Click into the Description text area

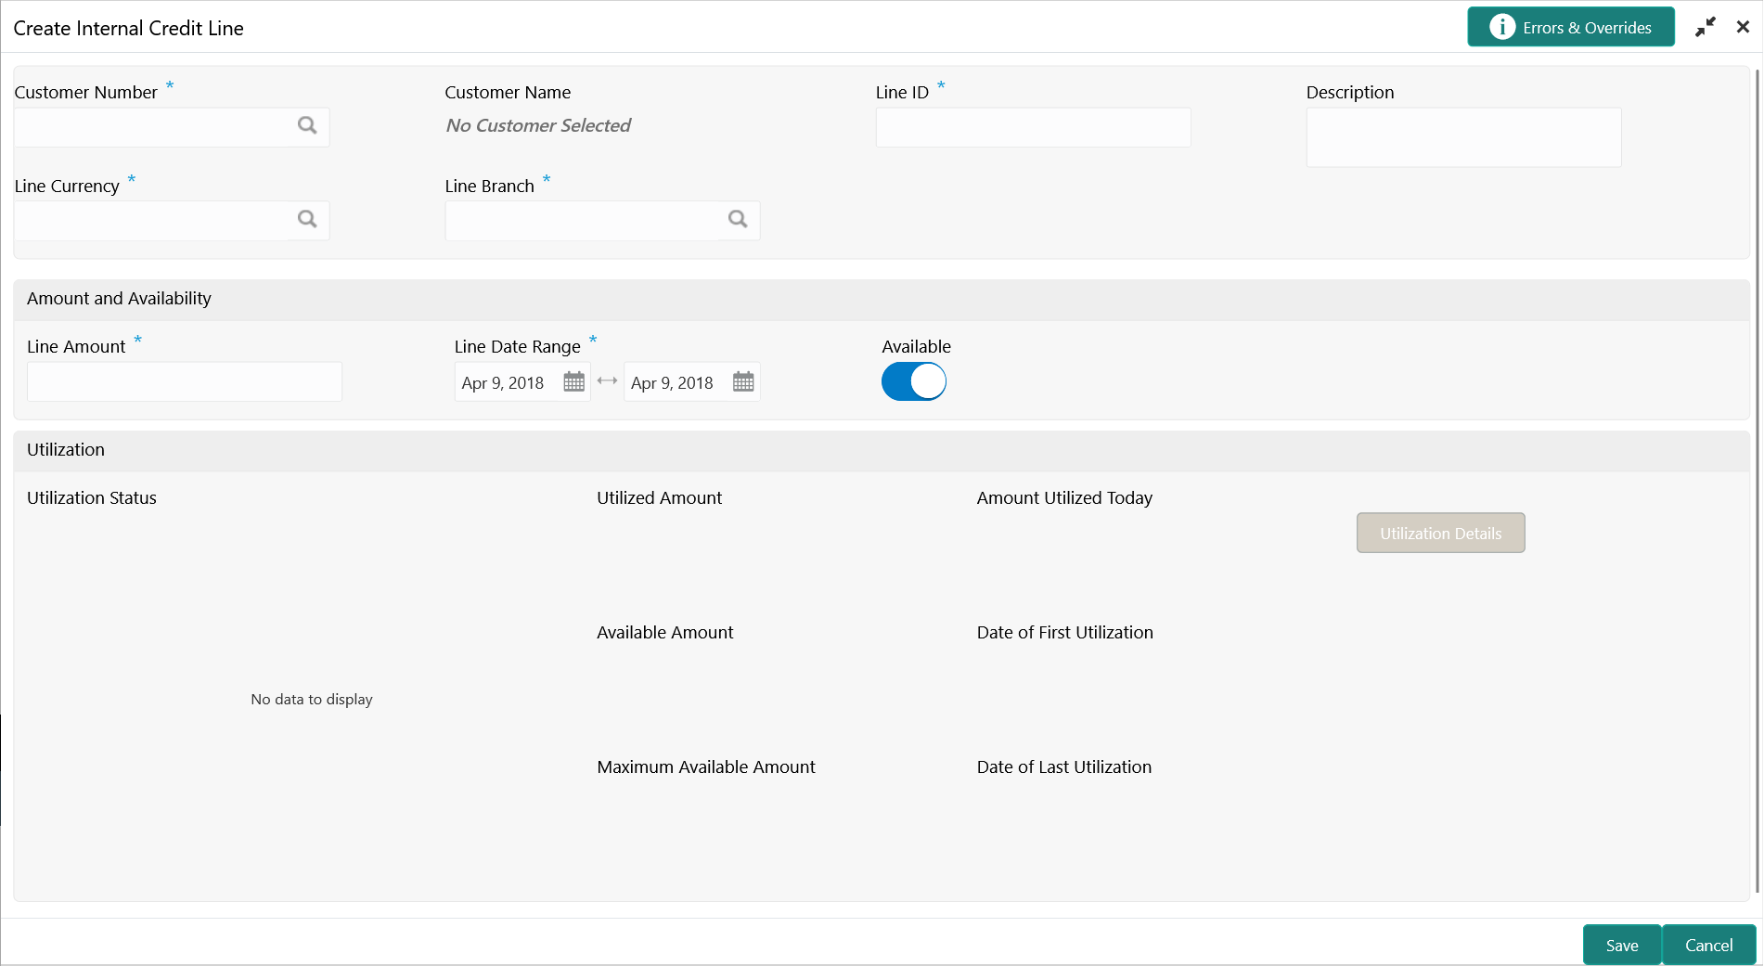pyautogui.click(x=1463, y=137)
